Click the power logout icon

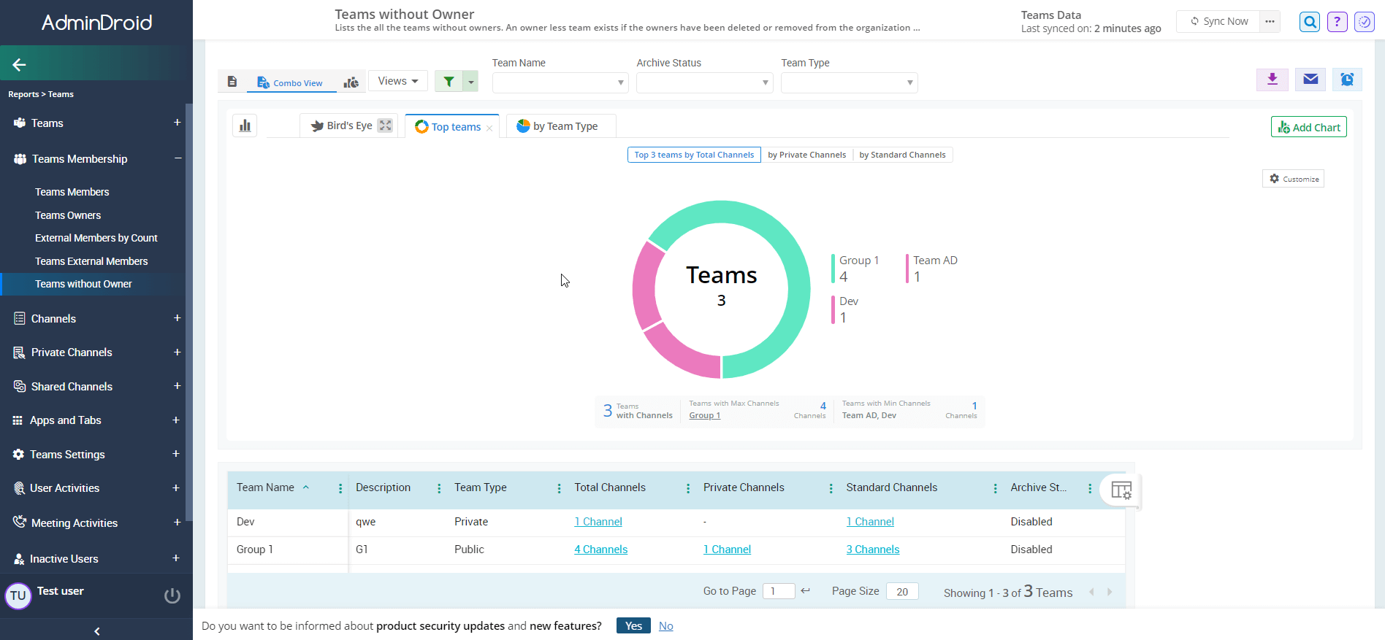tap(172, 595)
